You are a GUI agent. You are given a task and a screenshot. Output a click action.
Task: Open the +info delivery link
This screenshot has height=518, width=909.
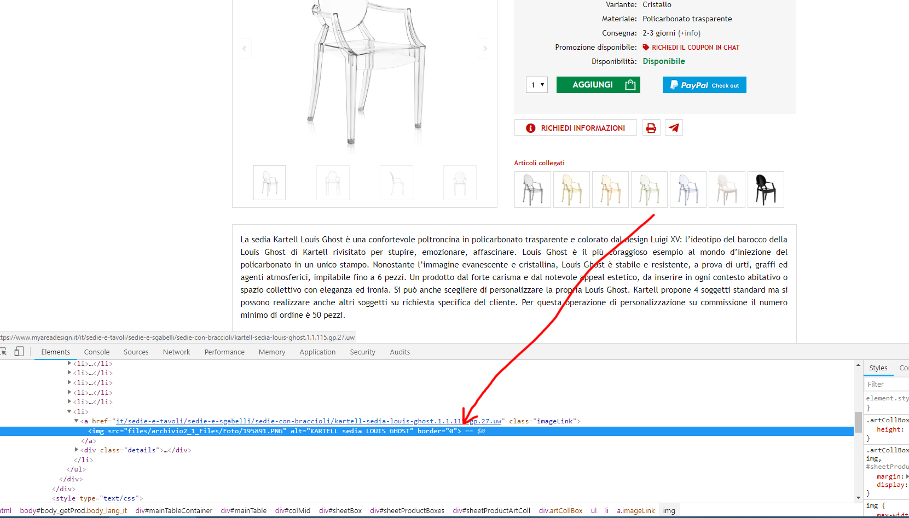coord(690,33)
